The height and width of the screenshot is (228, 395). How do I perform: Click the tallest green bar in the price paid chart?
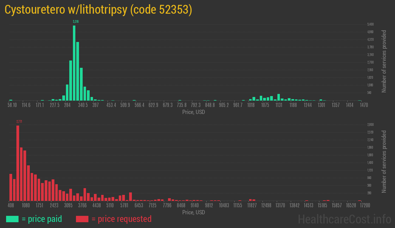(x=74, y=63)
